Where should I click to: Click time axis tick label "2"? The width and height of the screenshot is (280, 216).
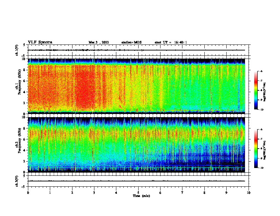coord(72,193)
